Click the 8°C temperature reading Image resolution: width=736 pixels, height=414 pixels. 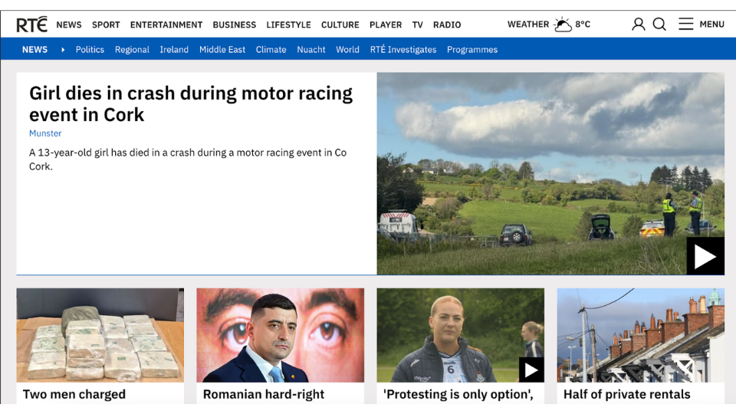[x=583, y=25]
